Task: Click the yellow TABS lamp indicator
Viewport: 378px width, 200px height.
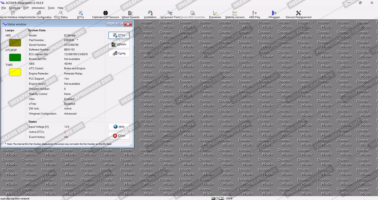Action: 15,72
